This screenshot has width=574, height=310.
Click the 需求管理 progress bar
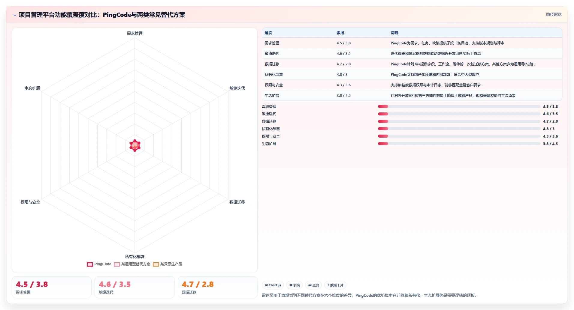click(x=459, y=106)
